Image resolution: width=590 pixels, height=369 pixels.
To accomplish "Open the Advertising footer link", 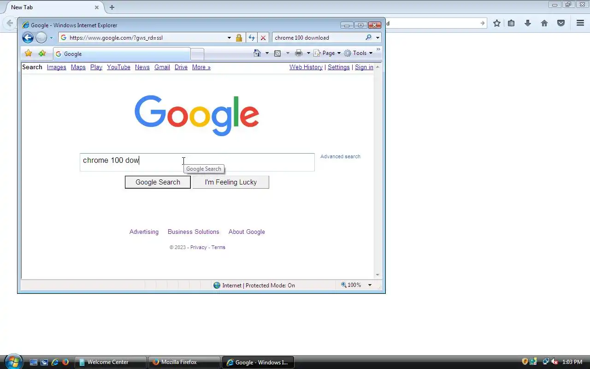I will pyautogui.click(x=144, y=232).
